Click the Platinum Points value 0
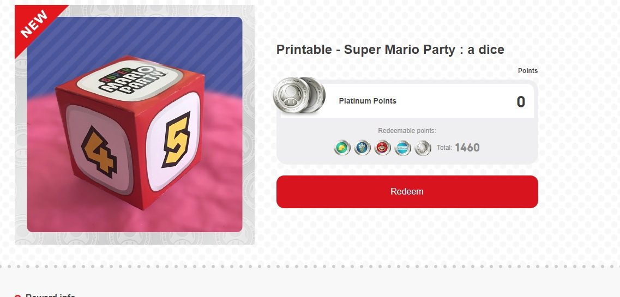 pos(521,102)
